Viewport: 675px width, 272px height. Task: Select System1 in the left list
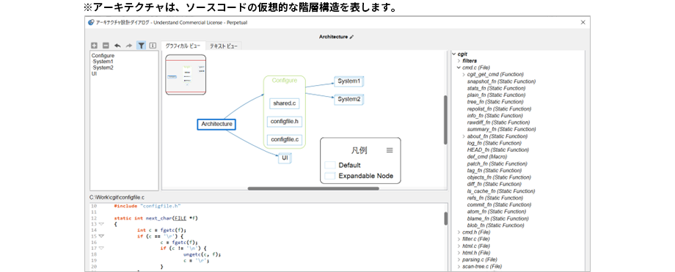[x=103, y=62]
